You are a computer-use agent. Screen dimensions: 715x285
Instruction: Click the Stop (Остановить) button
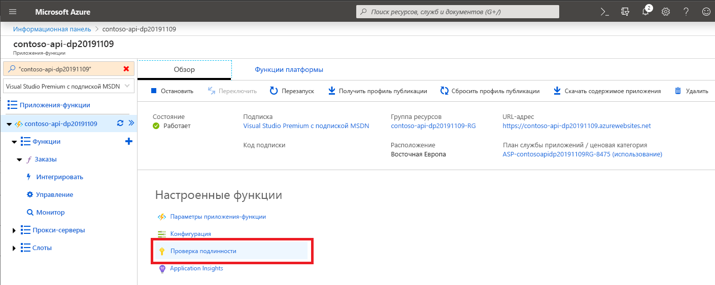pos(172,91)
